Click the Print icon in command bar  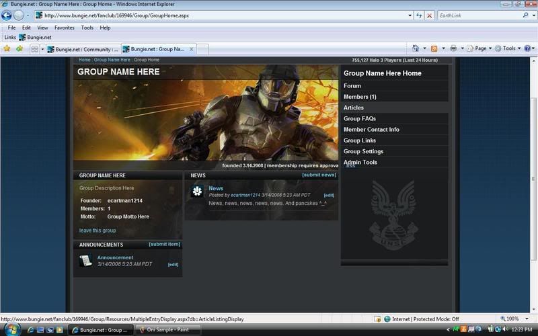coord(454,48)
